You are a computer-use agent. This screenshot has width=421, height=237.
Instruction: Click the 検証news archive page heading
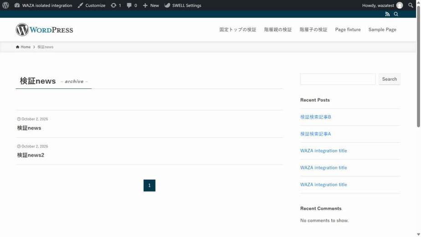(x=37, y=81)
